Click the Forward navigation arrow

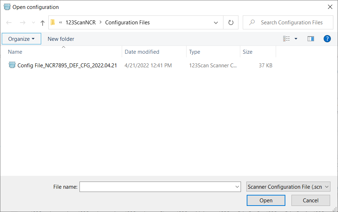pos(23,23)
